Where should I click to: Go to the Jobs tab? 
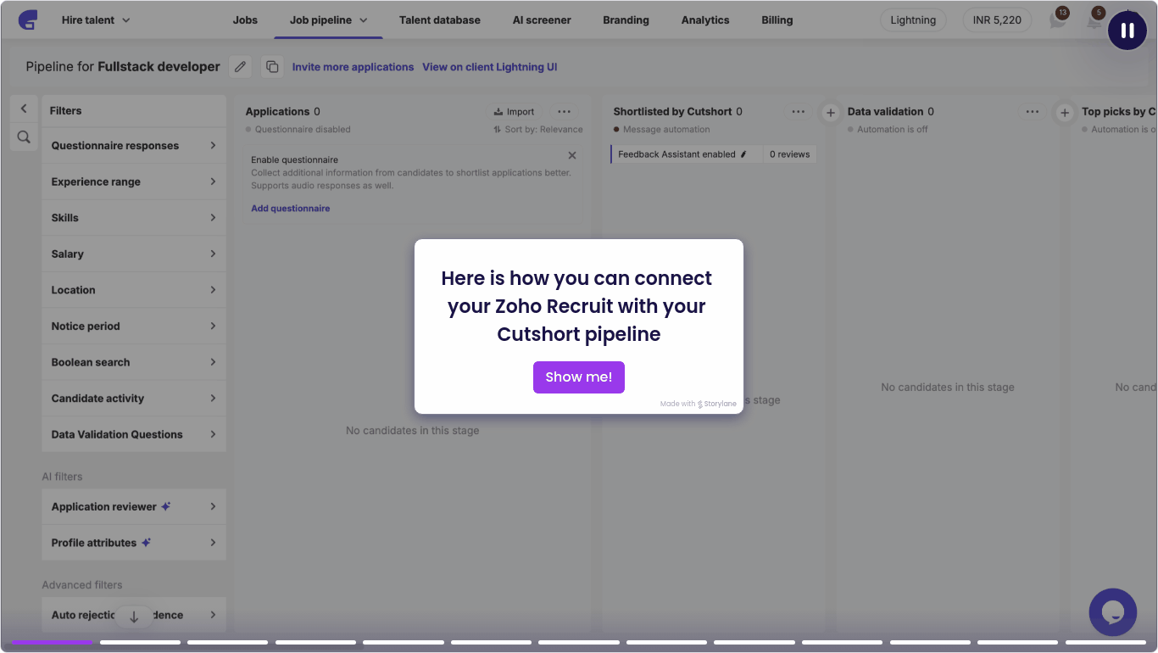(245, 20)
